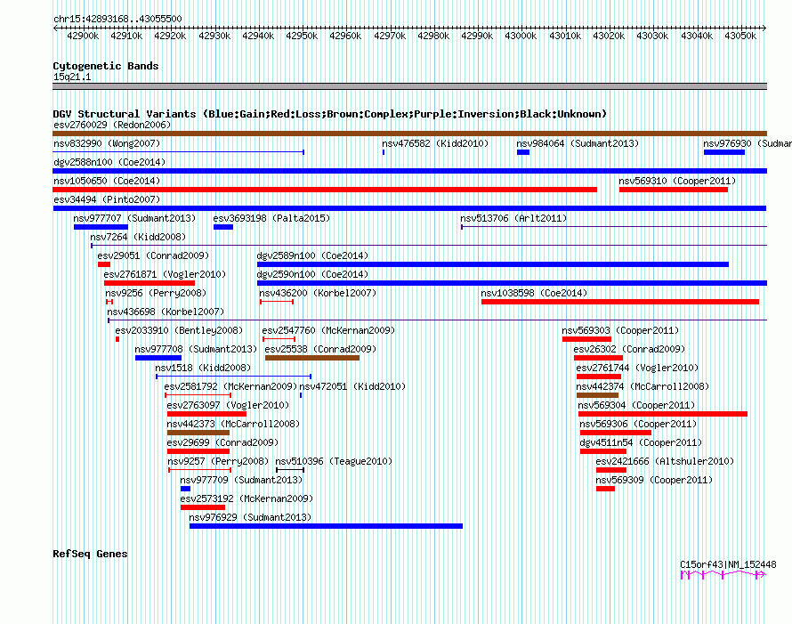792x624 pixels.
Task: Select nsv9256 (Perry2008) variant
Action: 109,302
